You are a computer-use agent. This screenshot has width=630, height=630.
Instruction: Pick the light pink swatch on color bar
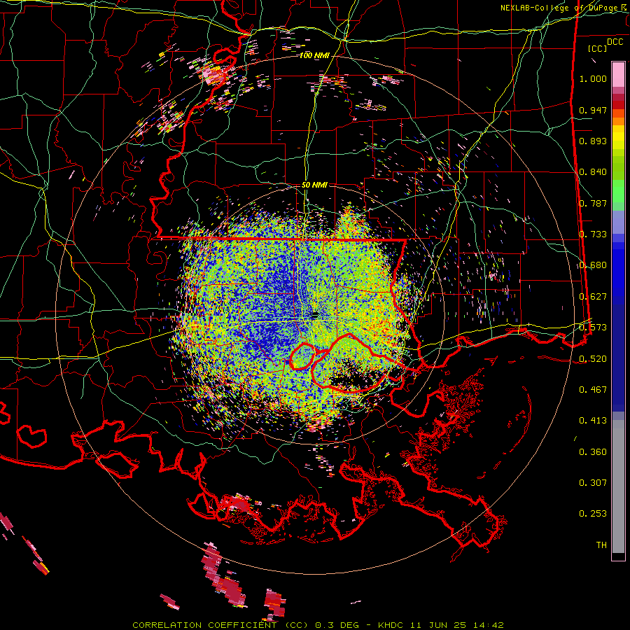coord(618,75)
